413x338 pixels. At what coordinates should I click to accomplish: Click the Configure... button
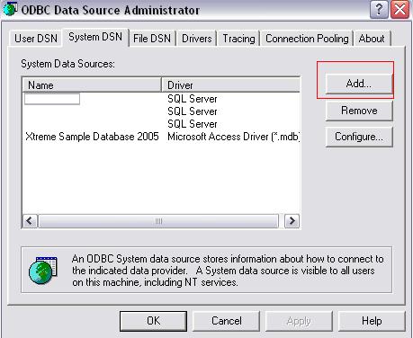click(x=359, y=137)
